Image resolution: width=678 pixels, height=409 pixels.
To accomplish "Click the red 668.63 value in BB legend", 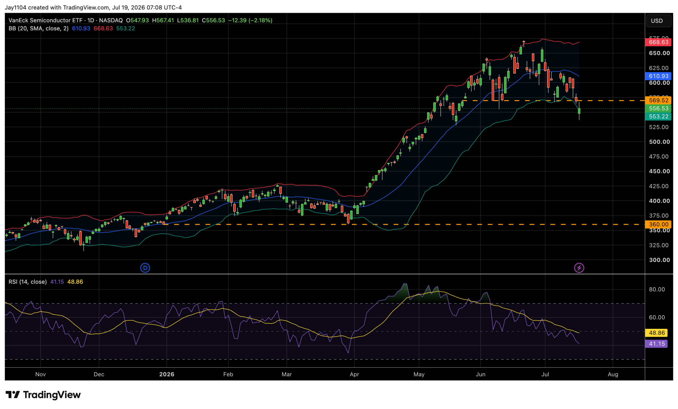I will coord(103,29).
